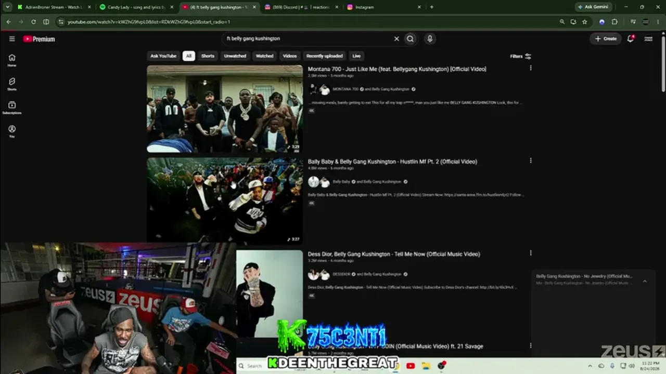Viewport: 666px width, 374px height.
Task: Open YouTube from the Windows taskbar
Action: point(411,366)
